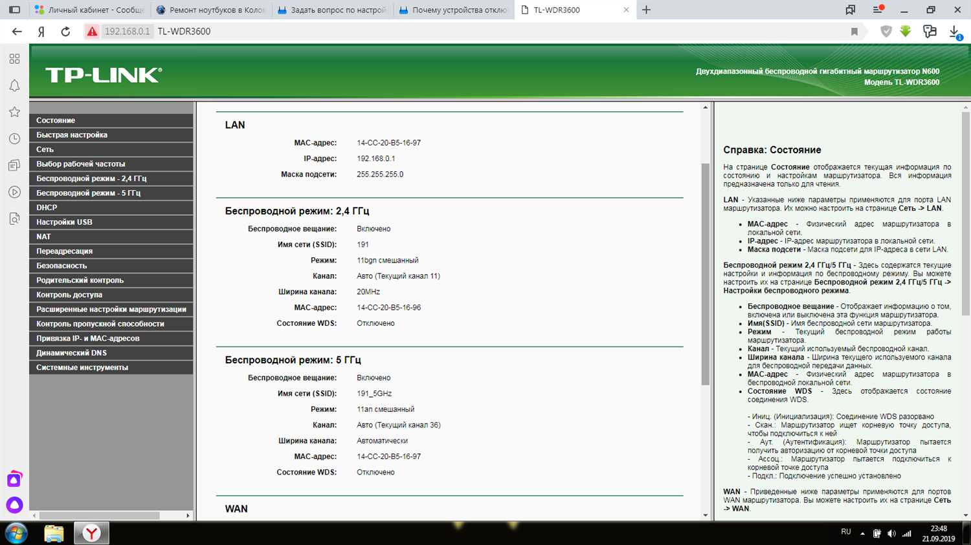Viewport: 971px width, 545px height.
Task: Click the 5 GHz SSID value 191_5GHz
Action: click(374, 394)
